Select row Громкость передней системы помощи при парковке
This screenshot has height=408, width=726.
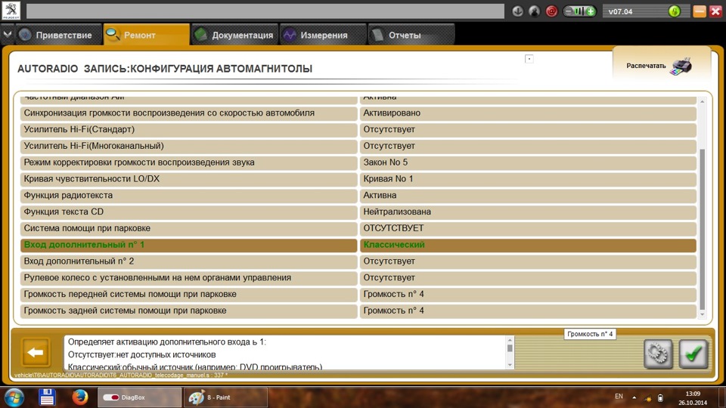[188, 294]
